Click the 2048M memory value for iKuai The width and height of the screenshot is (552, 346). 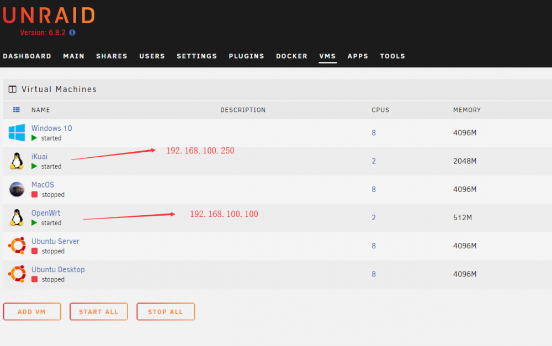click(465, 161)
